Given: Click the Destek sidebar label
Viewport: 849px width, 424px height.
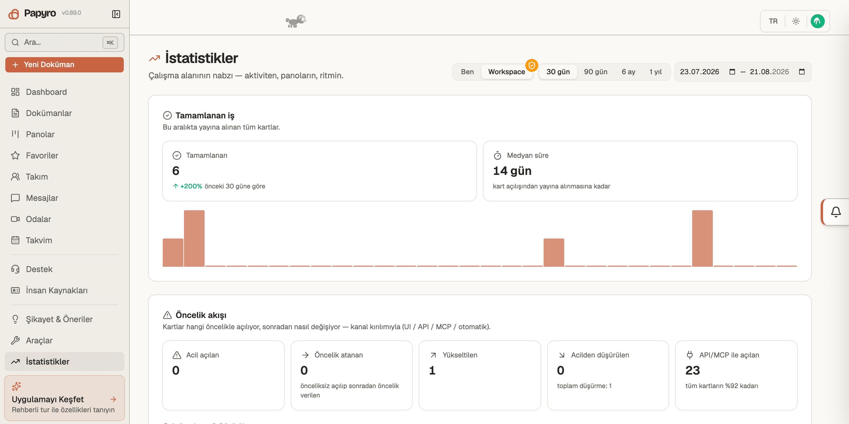Looking at the screenshot, I should click(39, 269).
